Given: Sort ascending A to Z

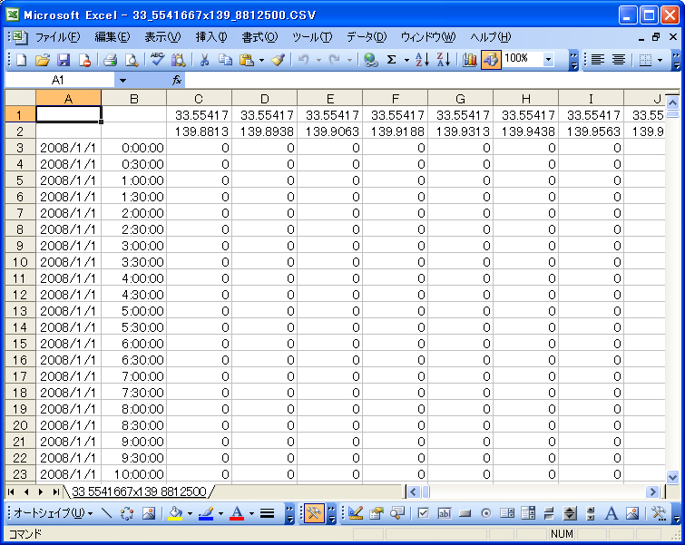Looking at the screenshot, I should (422, 60).
